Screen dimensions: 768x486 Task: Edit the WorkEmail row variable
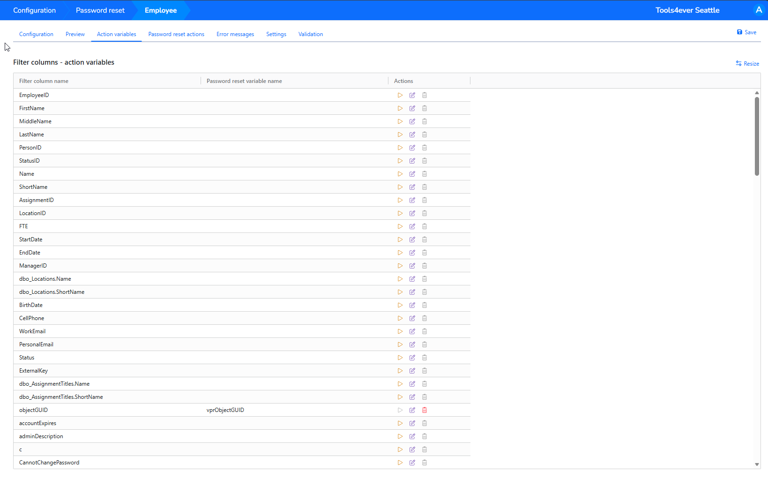(x=412, y=331)
